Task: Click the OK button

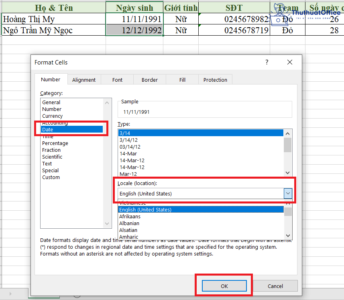Action: pos(224,286)
